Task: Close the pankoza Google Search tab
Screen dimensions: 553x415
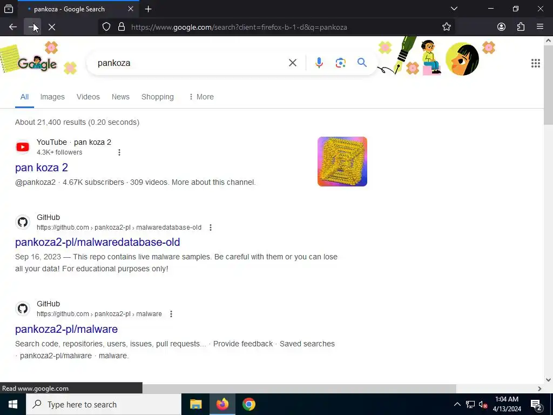Action: [x=131, y=9]
